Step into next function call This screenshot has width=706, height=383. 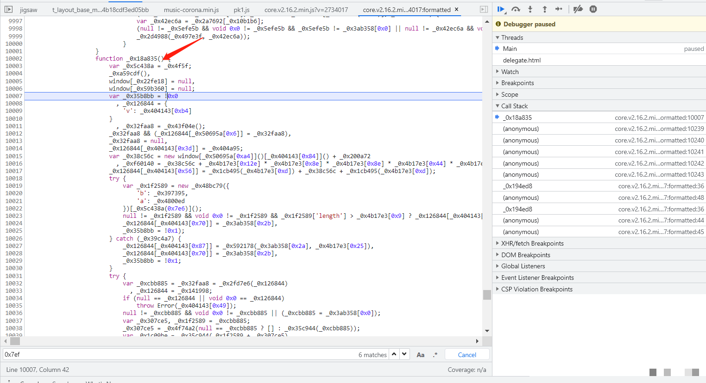530,9
